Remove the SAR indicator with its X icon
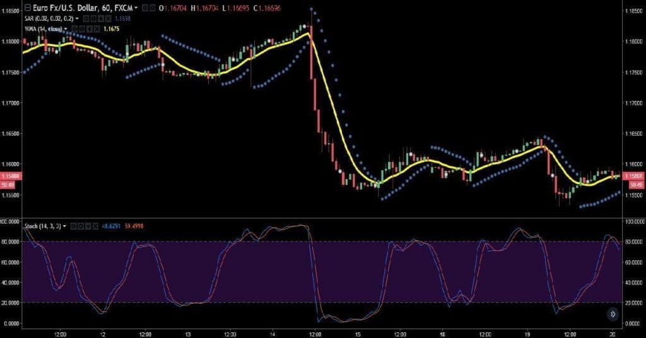The width and height of the screenshot is (646, 338). (x=108, y=18)
